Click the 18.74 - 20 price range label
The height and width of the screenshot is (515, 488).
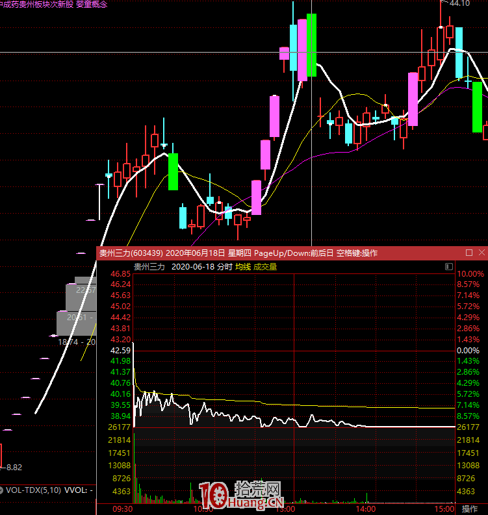pyautogui.click(x=77, y=342)
